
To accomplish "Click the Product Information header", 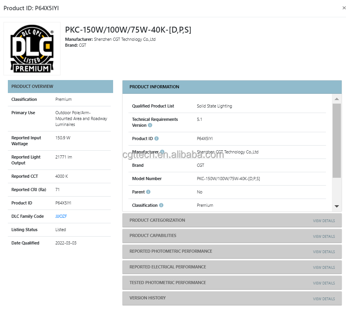I will coord(232,87).
